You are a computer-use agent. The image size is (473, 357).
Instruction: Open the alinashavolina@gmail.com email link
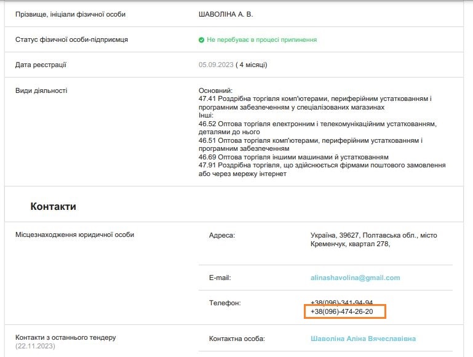[x=355, y=278]
